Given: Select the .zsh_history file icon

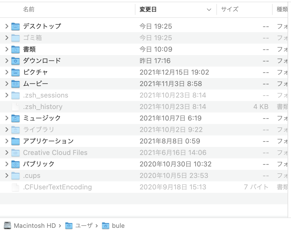Looking at the screenshot, I should point(15,107).
